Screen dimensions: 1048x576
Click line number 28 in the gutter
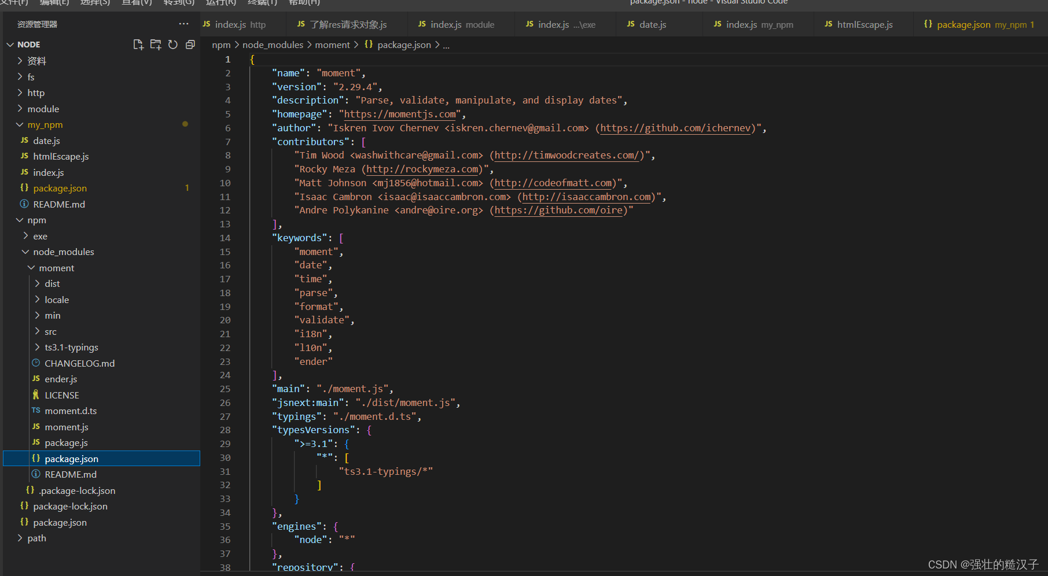click(x=225, y=430)
